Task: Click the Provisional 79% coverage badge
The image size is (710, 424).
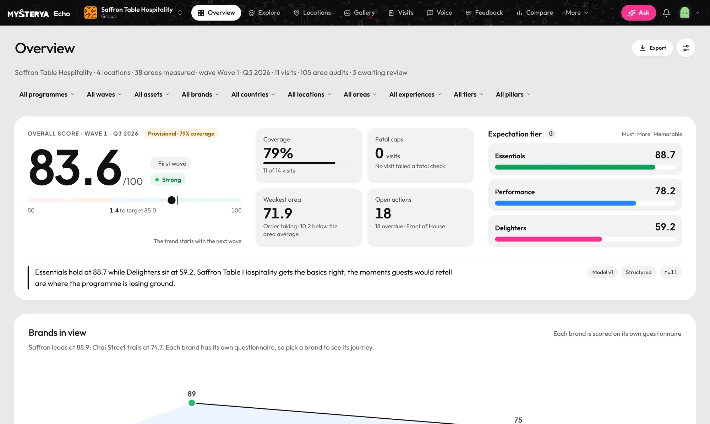Action: pyautogui.click(x=181, y=134)
